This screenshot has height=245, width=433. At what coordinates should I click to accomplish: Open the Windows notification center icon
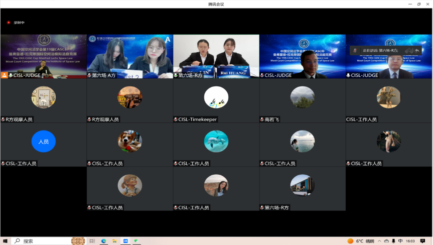[422, 241]
